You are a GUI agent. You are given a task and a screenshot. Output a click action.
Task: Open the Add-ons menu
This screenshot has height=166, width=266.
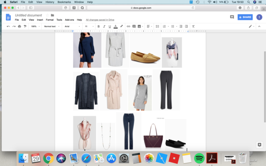pyautogui.click(x=70, y=20)
